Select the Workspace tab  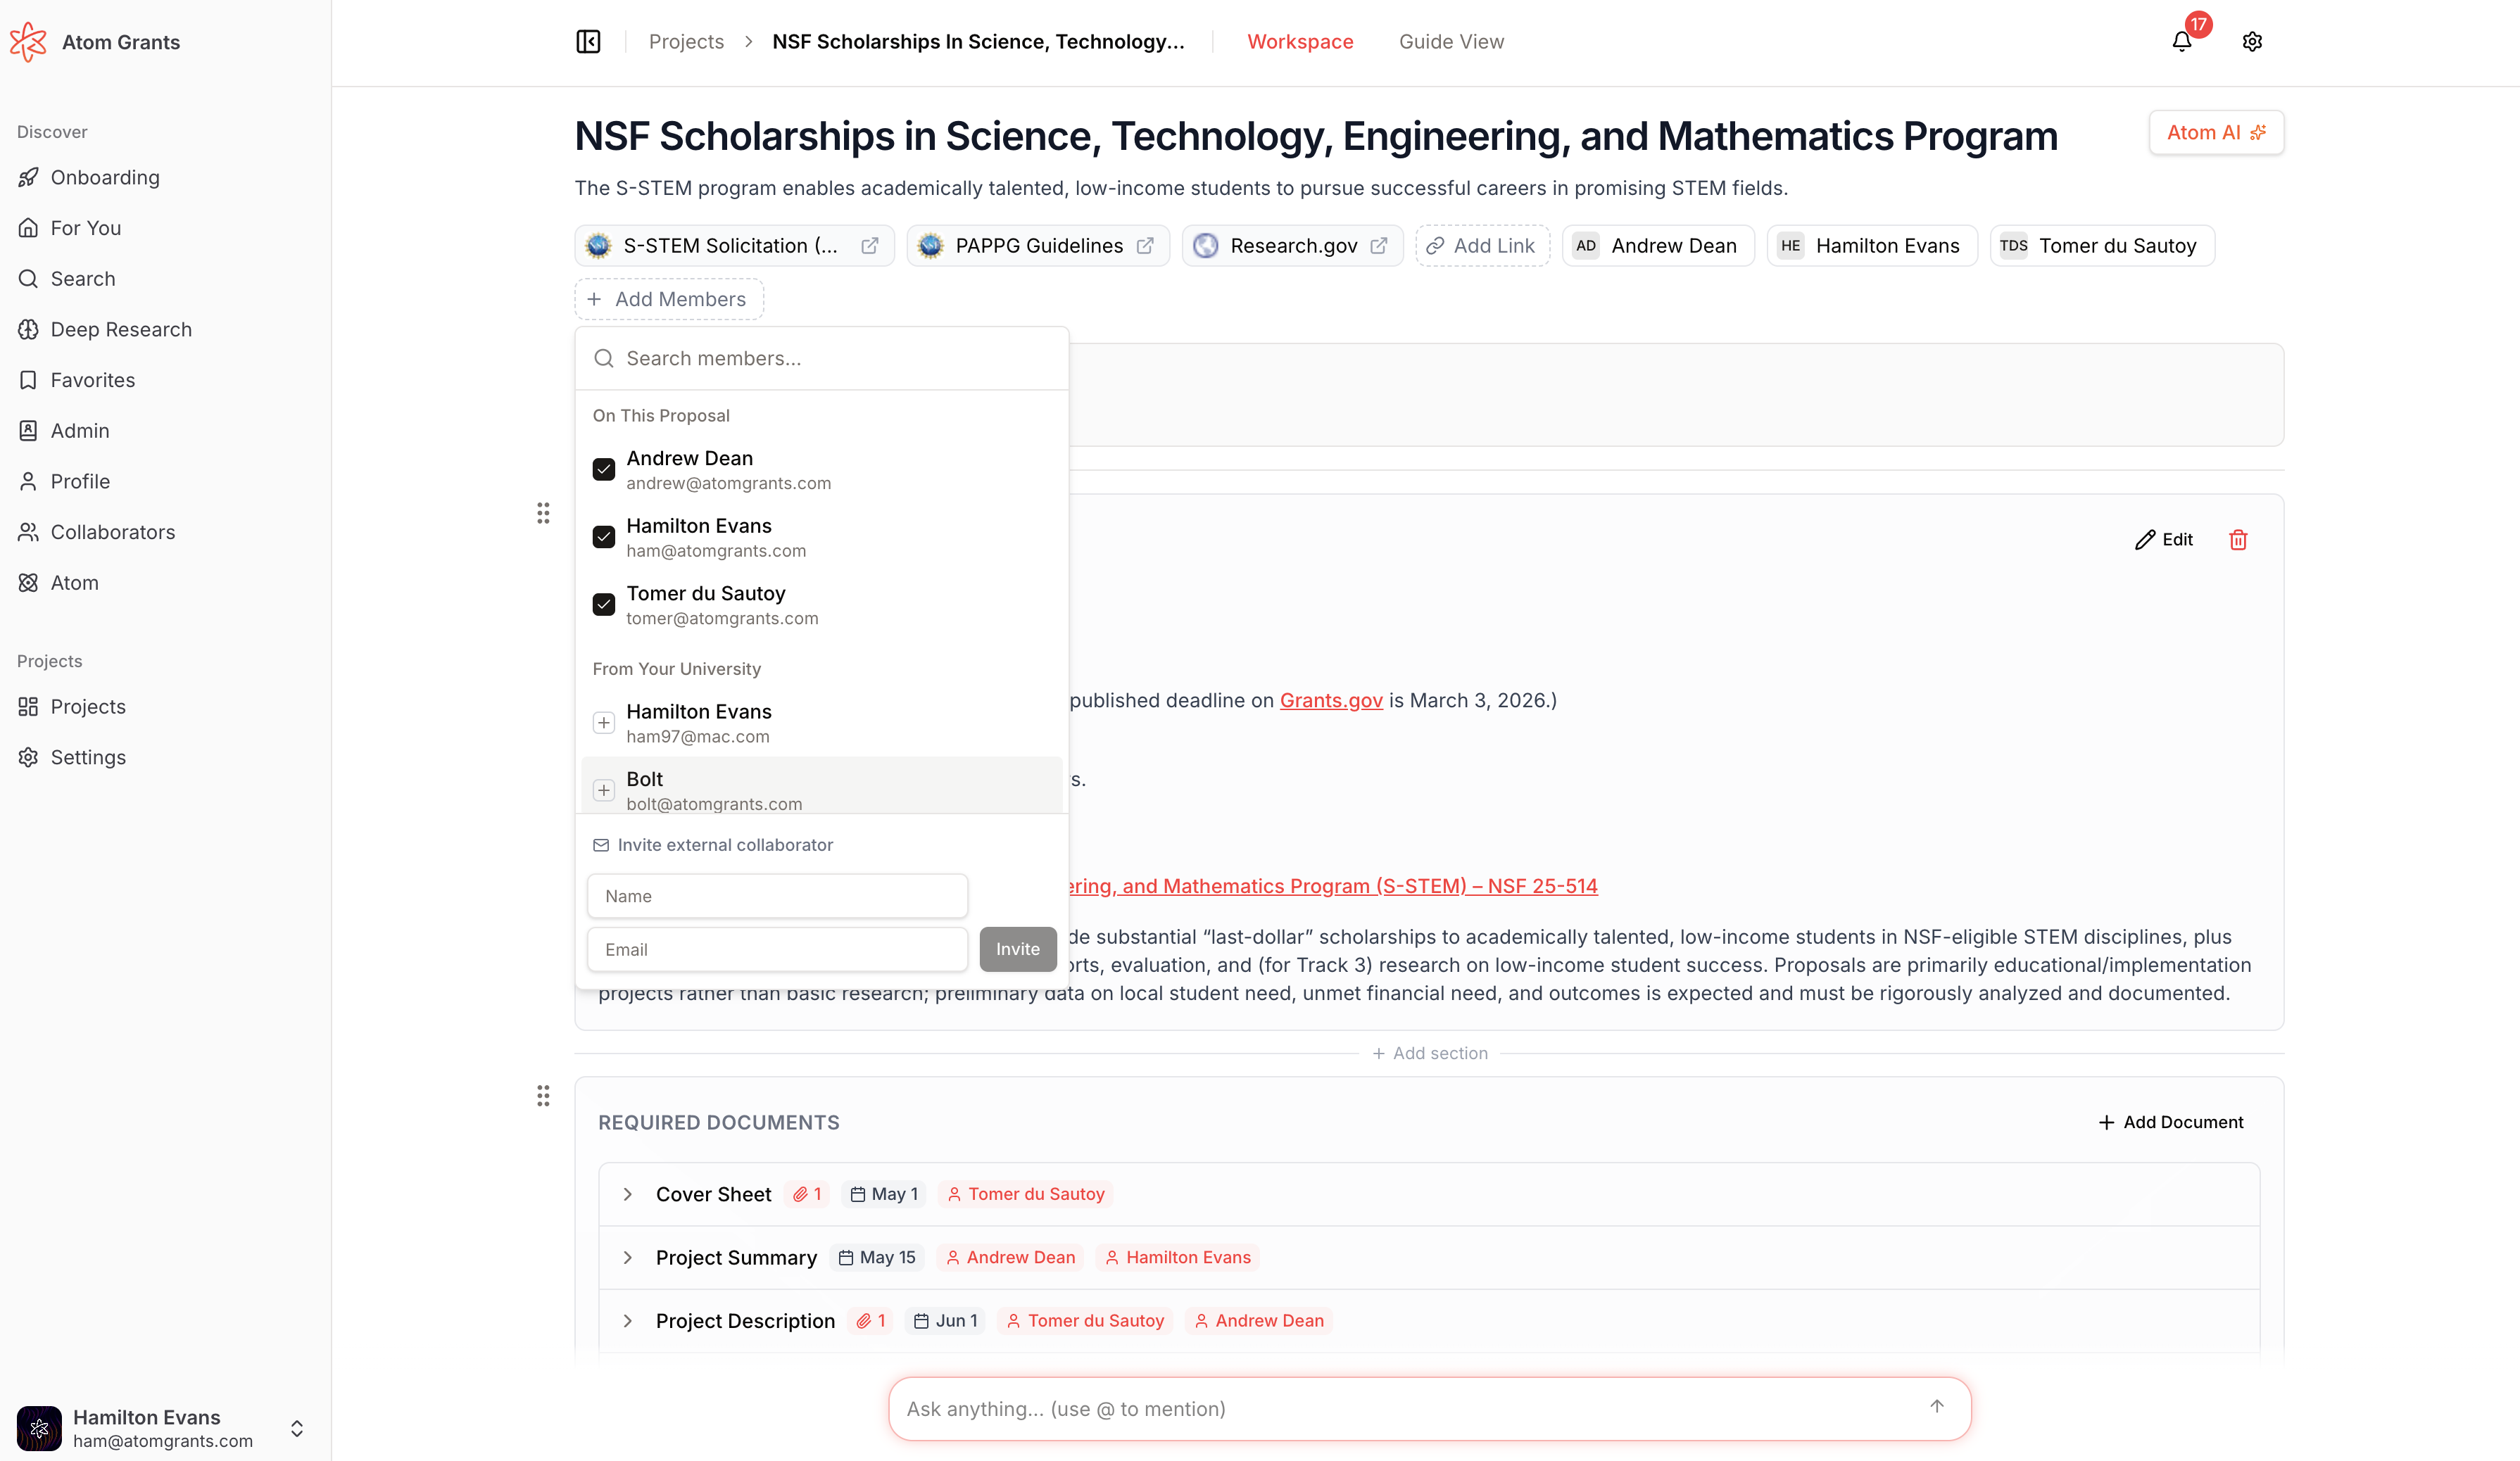pos(1299,42)
